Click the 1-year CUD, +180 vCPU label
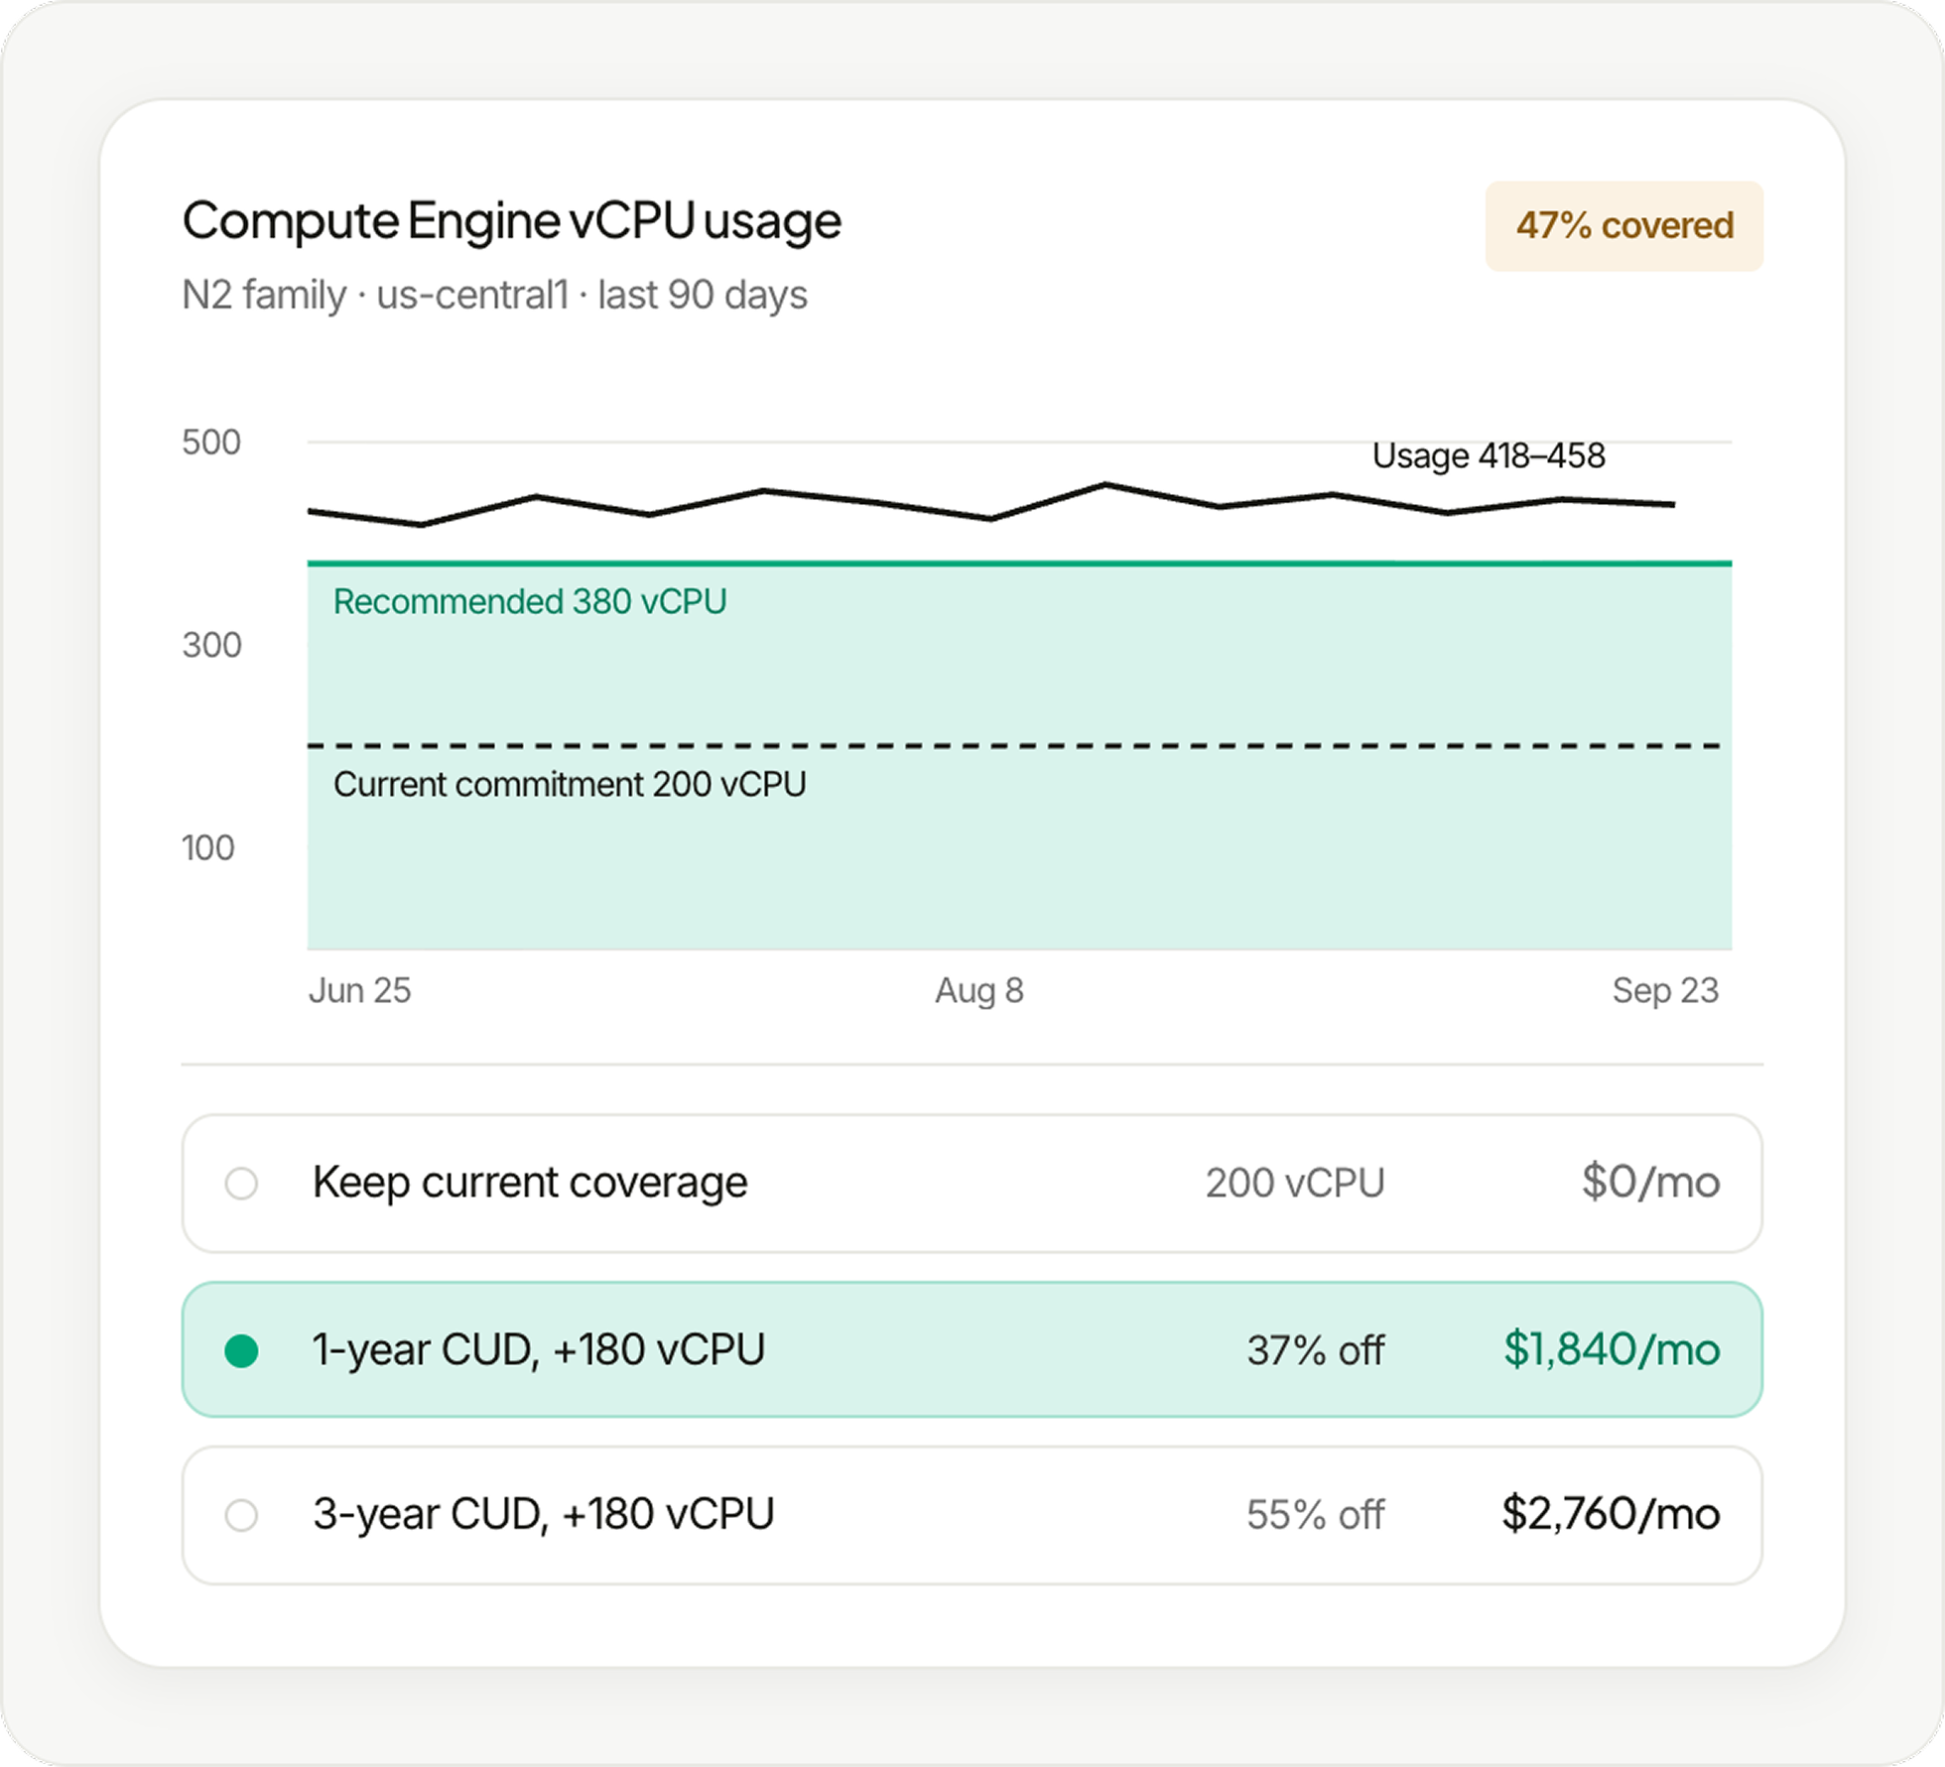This screenshot has width=1945, height=1767. point(539,1350)
